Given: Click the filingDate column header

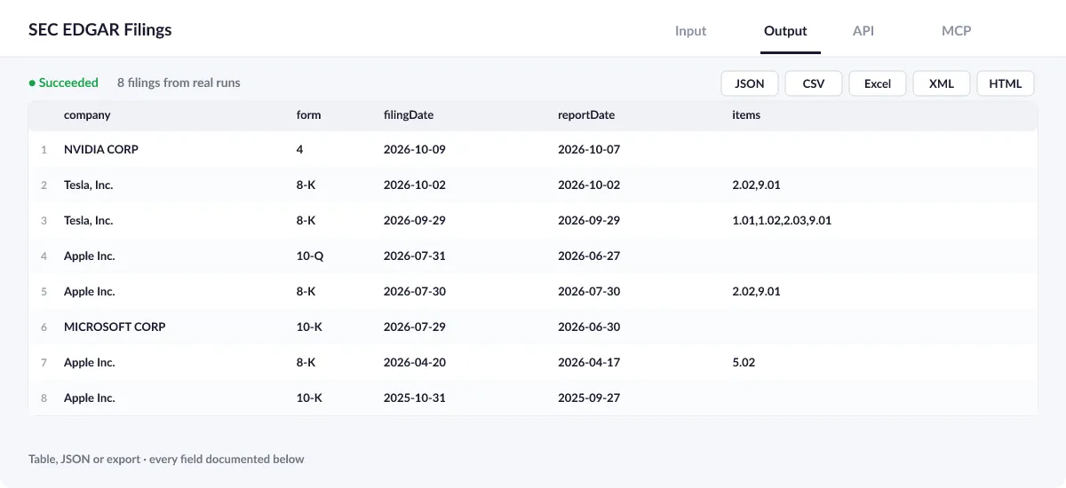Looking at the screenshot, I should coord(409,114).
